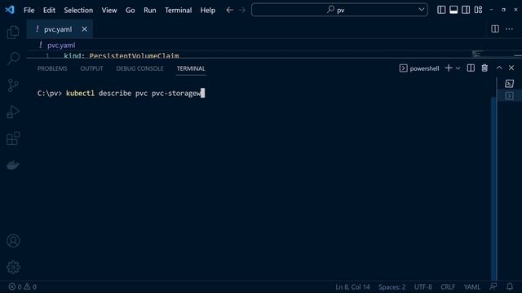The height and width of the screenshot is (293, 522).
Task: Toggle the primary side bar layout icon
Action: tap(441, 10)
